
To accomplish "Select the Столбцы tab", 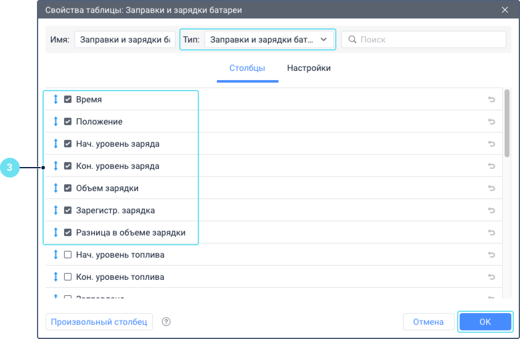I will pos(247,68).
